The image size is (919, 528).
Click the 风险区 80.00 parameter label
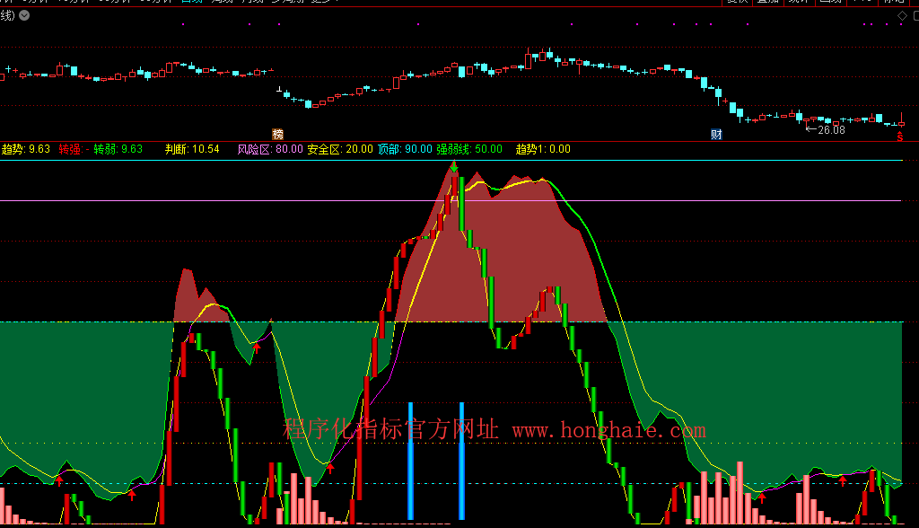pos(269,149)
